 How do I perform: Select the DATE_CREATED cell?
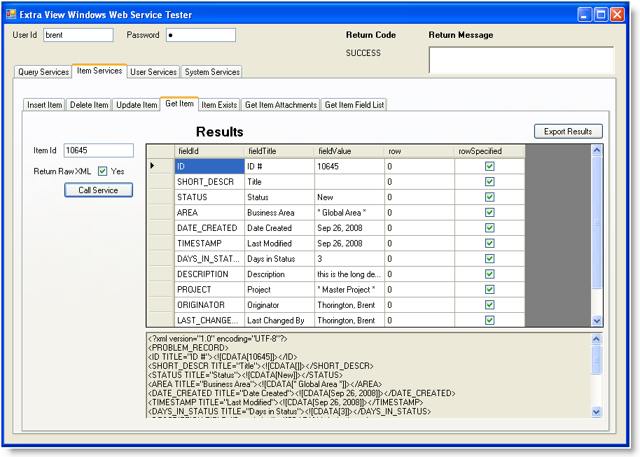pyautogui.click(x=209, y=227)
